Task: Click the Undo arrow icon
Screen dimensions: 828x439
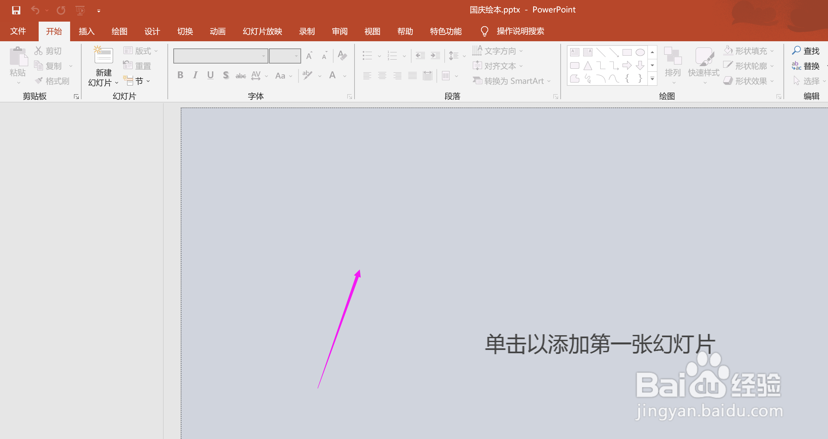Action: [x=35, y=10]
